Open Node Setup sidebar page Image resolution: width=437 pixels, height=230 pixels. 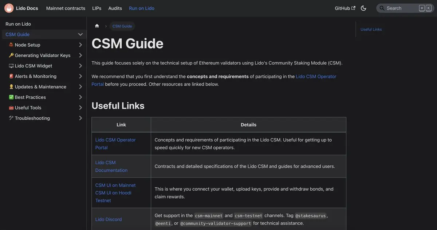pyautogui.click(x=24, y=45)
